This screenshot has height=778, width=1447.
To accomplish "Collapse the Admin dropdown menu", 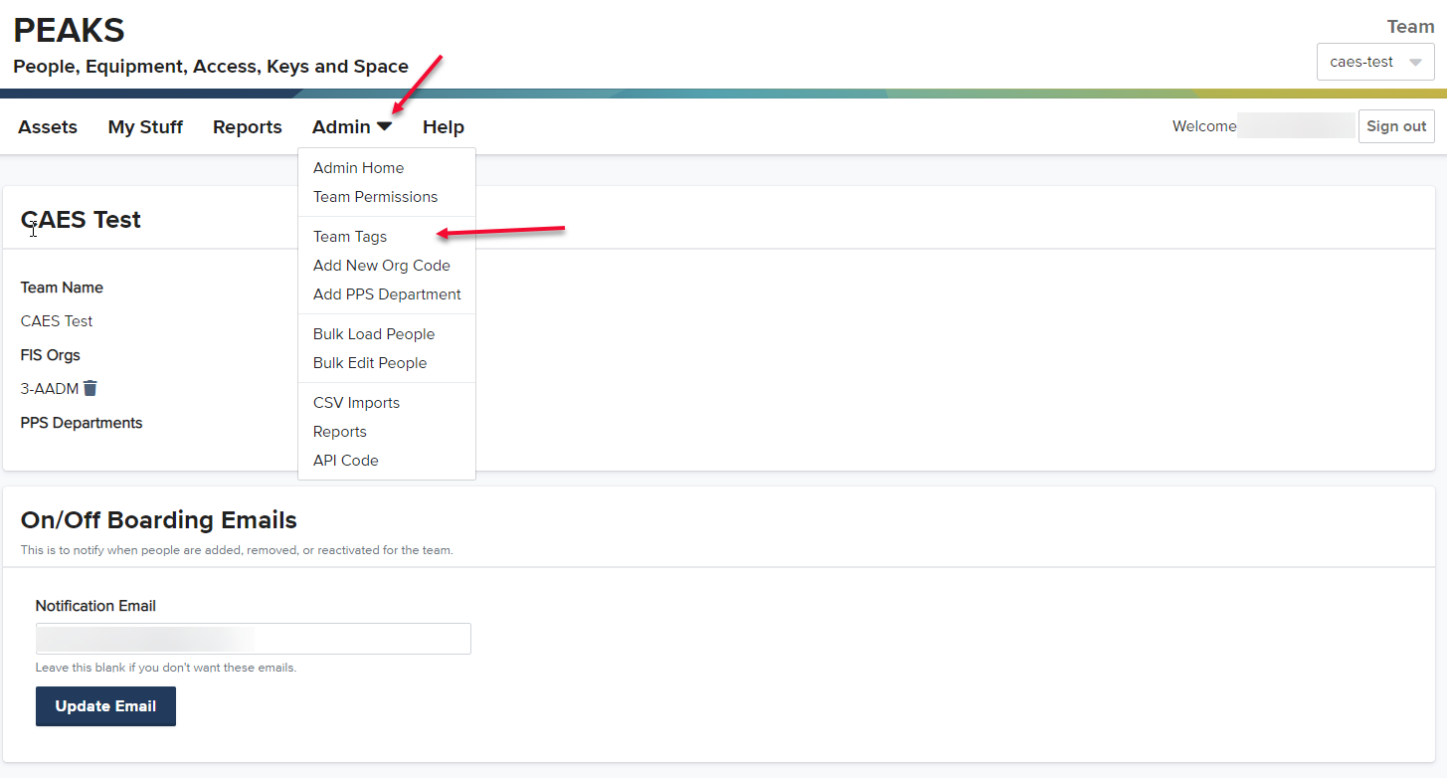I will click(351, 127).
